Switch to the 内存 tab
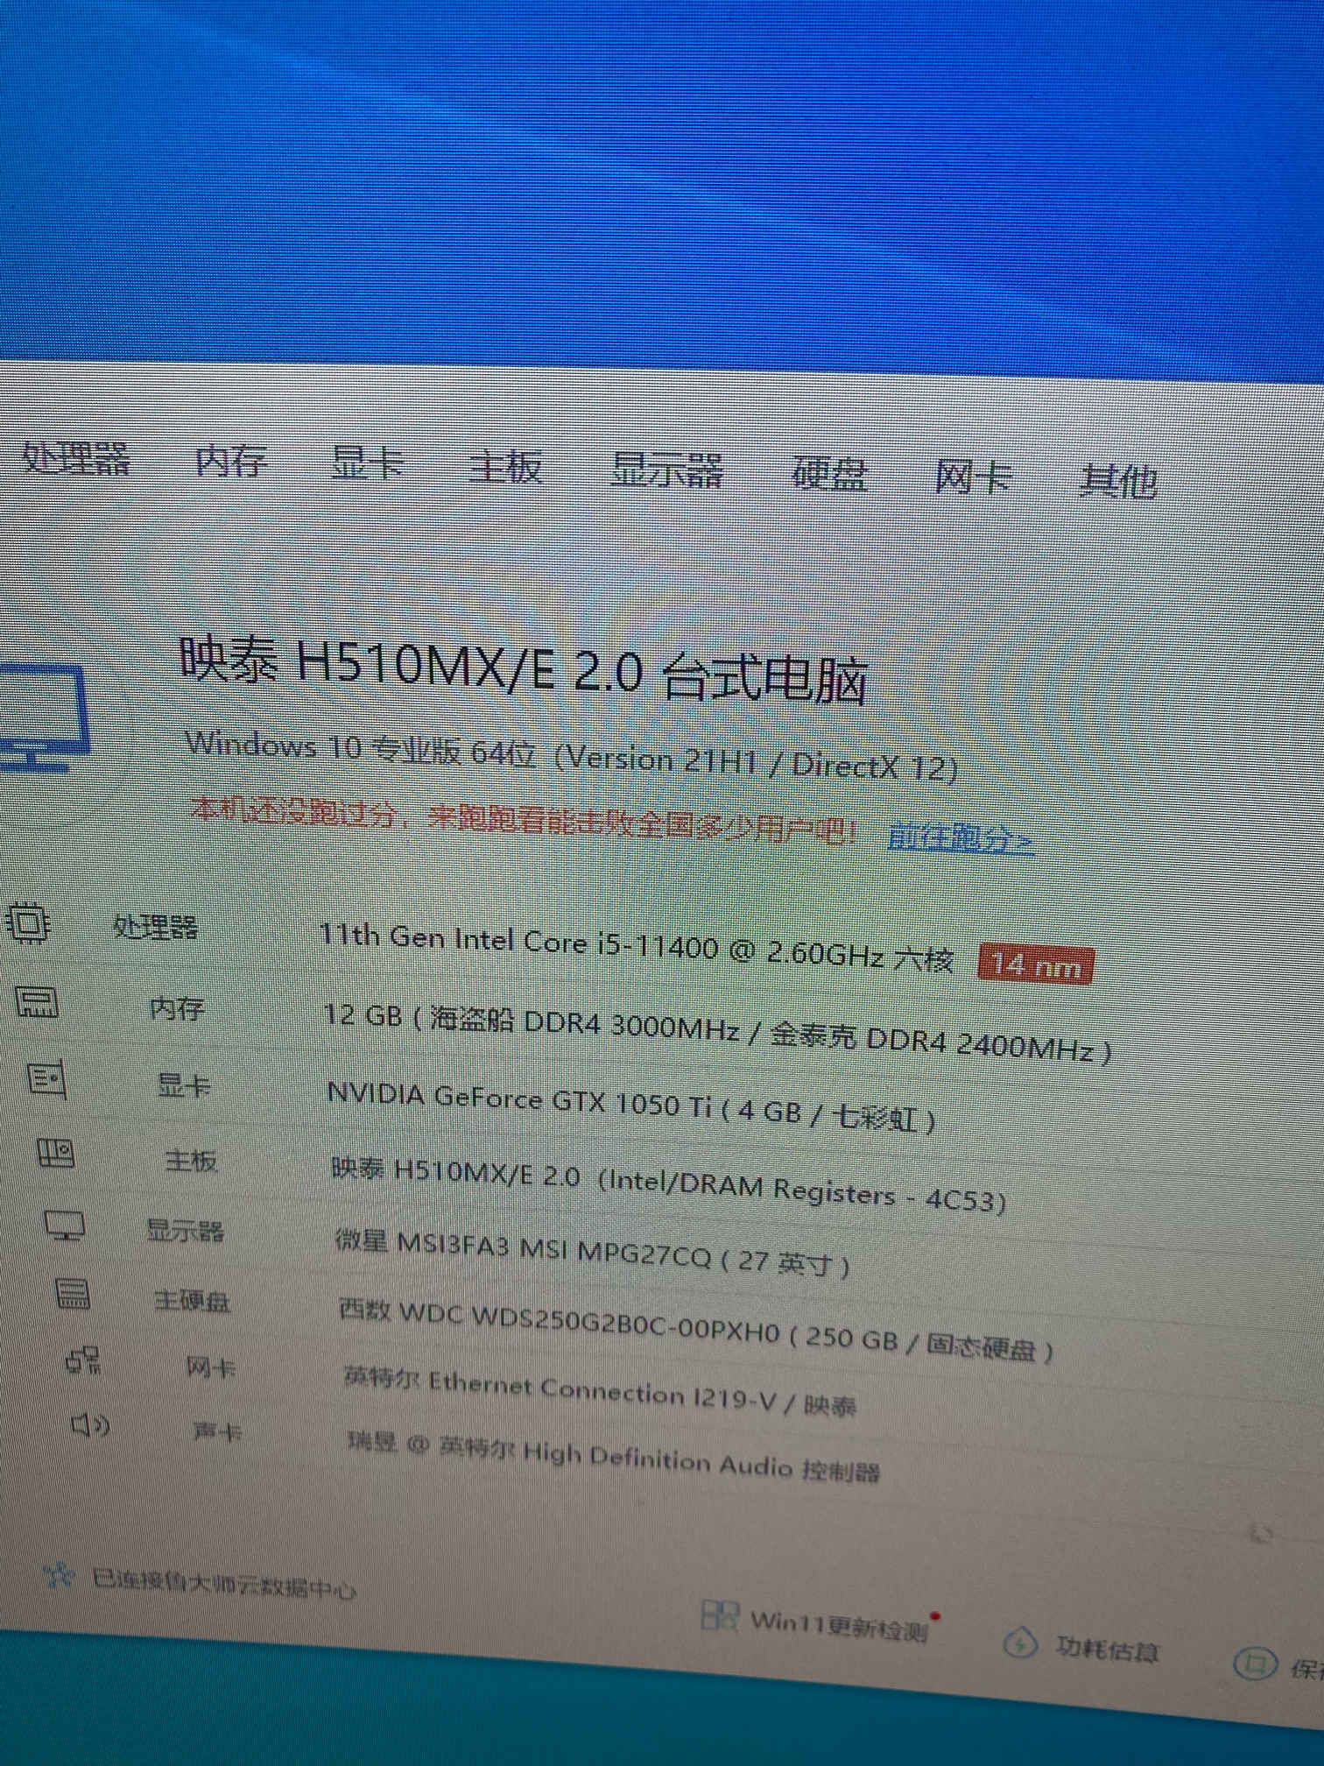 click(231, 460)
